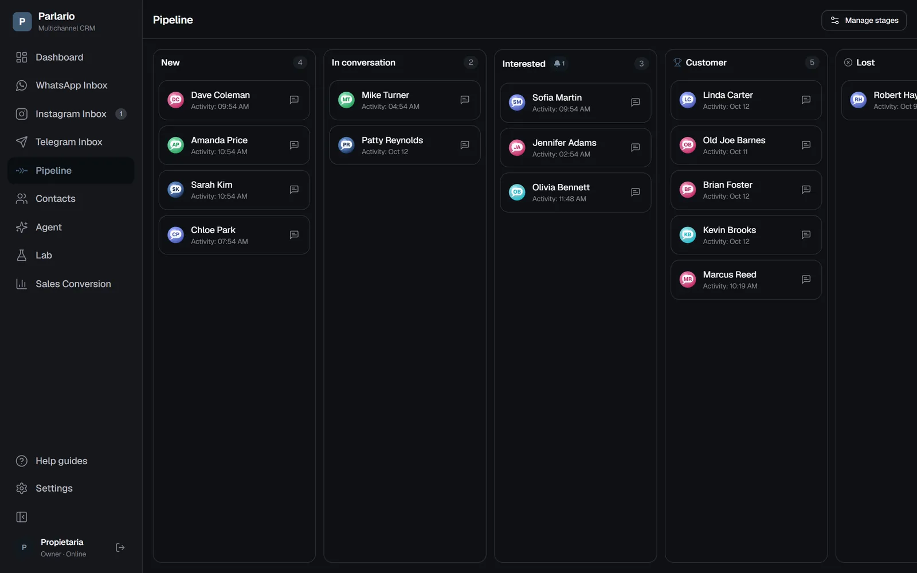This screenshot has width=917, height=573.
Task: Click the Parlario logo icon
Action: click(22, 21)
